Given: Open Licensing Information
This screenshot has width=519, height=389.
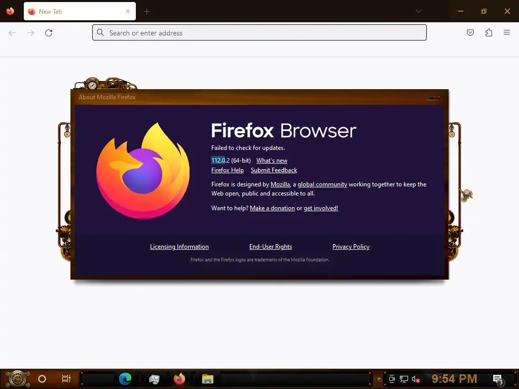Looking at the screenshot, I should 179,247.
